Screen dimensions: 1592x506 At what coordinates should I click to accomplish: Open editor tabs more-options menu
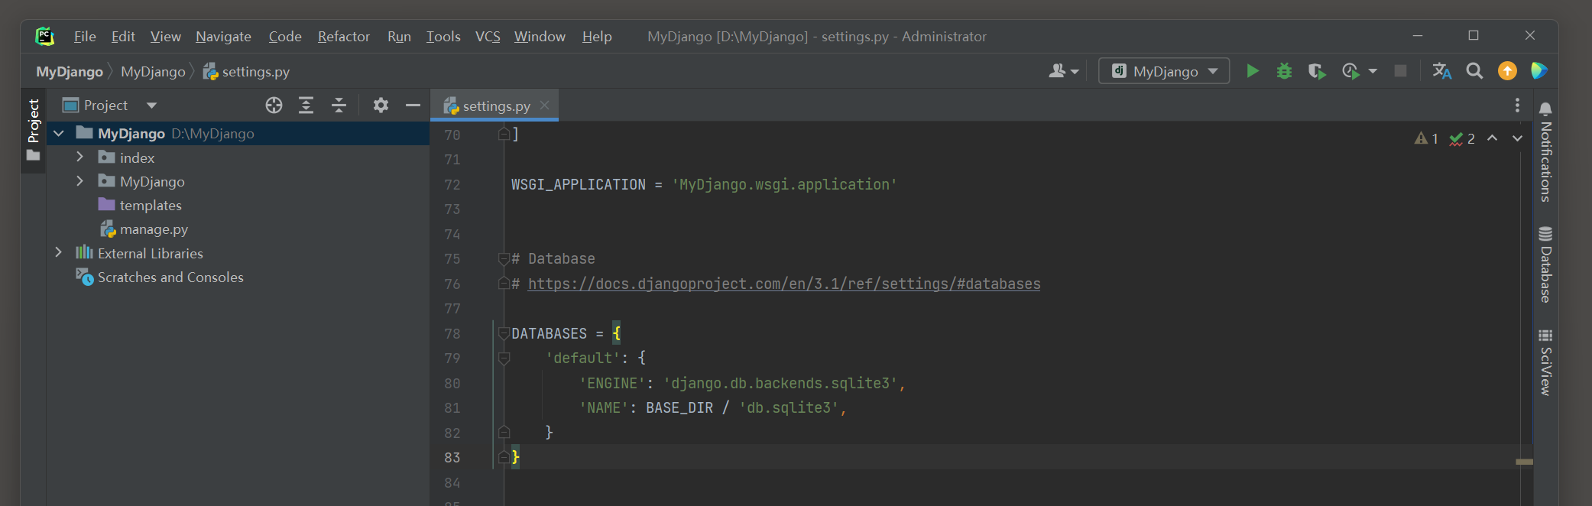click(1517, 105)
